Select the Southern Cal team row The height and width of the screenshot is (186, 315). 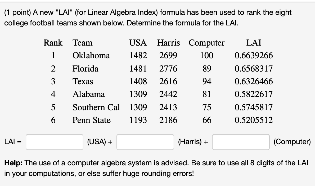(x=96, y=107)
